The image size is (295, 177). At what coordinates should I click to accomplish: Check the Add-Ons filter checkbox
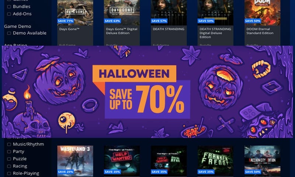coord(9,14)
